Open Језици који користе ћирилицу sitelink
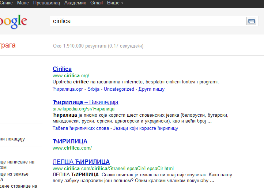 146,128
